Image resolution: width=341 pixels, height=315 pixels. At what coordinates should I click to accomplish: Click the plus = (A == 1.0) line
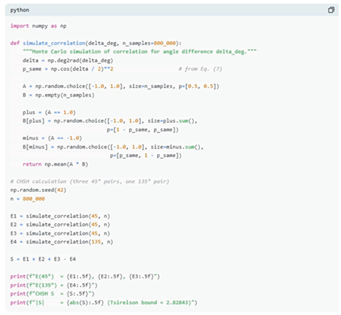49,112
